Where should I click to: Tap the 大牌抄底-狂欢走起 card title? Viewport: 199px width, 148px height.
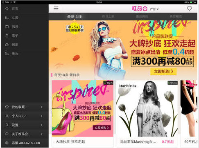pyautogui.click(x=70, y=142)
